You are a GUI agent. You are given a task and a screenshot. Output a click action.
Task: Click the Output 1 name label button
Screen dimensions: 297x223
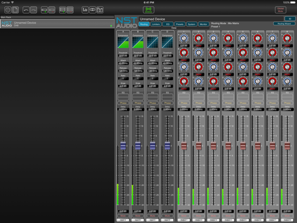(x=183, y=220)
